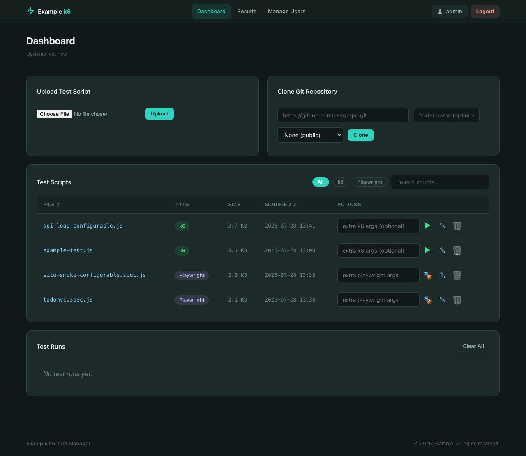Open the Manage Users tab

coord(286,11)
